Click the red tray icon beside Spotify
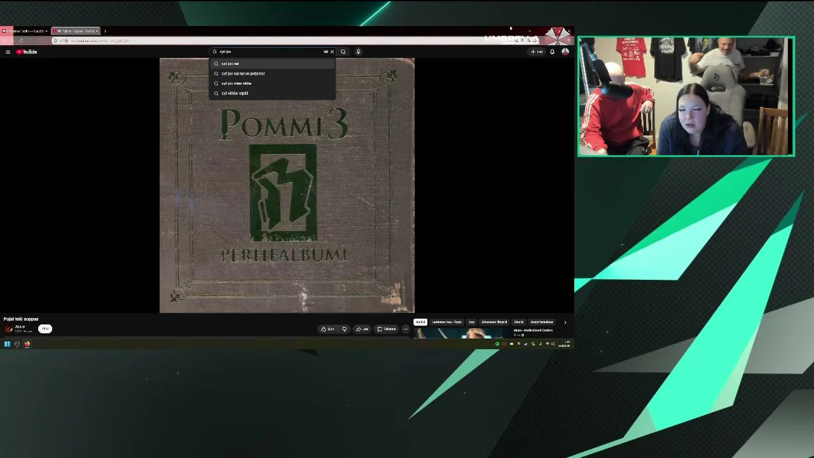Viewport: 814px width, 458px height. coord(504,344)
